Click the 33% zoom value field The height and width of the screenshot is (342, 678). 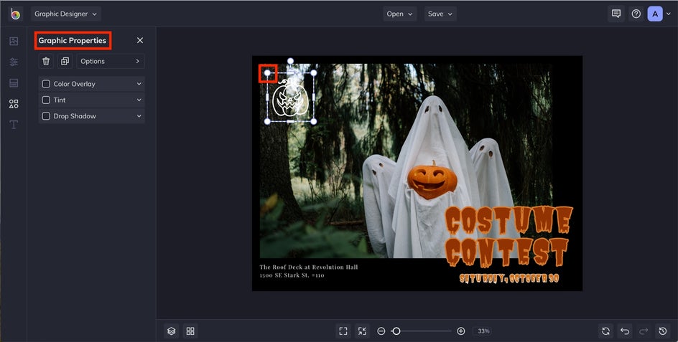point(483,331)
